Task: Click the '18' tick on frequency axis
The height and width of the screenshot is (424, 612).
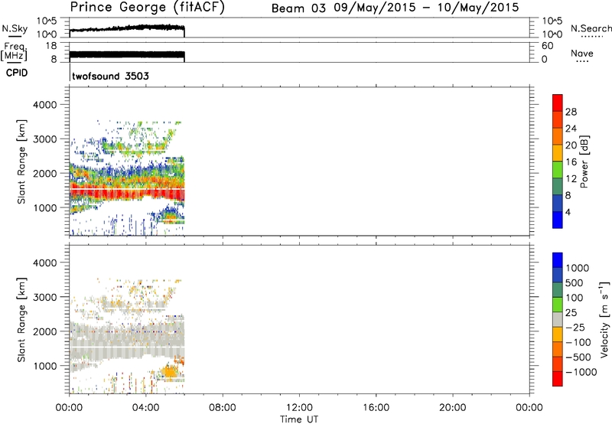Action: 51,46
